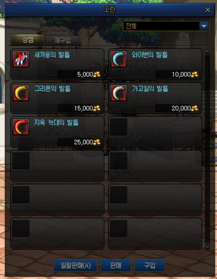
Task: Click the gold coin icon next to 20,000
Action: click(x=194, y=108)
